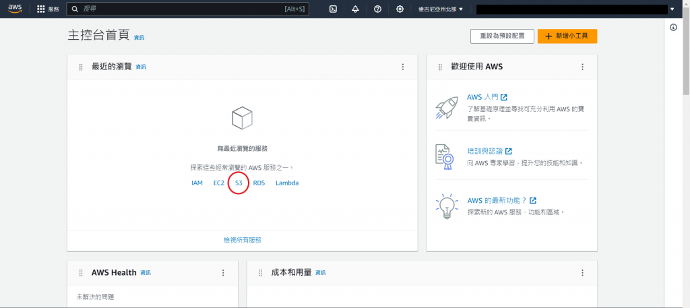Click the rocket icon beside AWS 入門
The image size is (690, 308).
click(x=446, y=107)
